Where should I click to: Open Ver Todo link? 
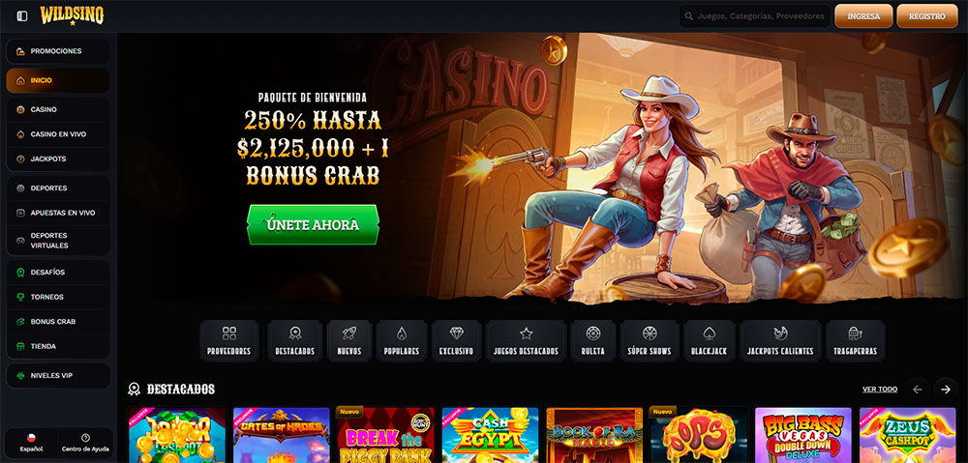(880, 390)
